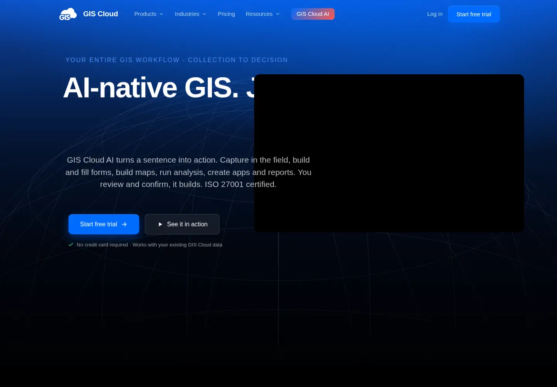Click Start free trial in the header
This screenshot has height=387, width=557.
(474, 14)
